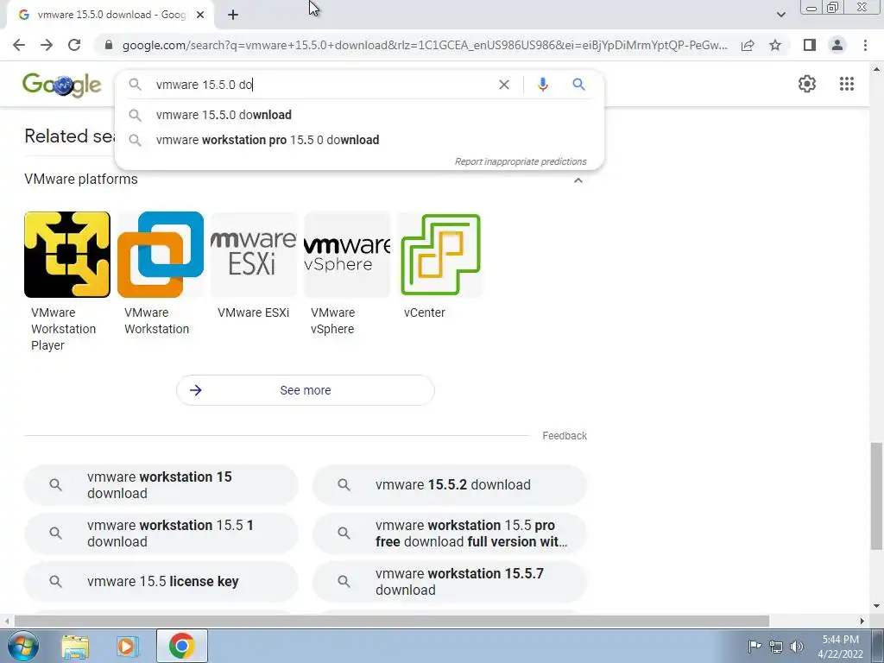884x663 pixels.
Task: Click the scroll right arrow
Action: (x=862, y=621)
